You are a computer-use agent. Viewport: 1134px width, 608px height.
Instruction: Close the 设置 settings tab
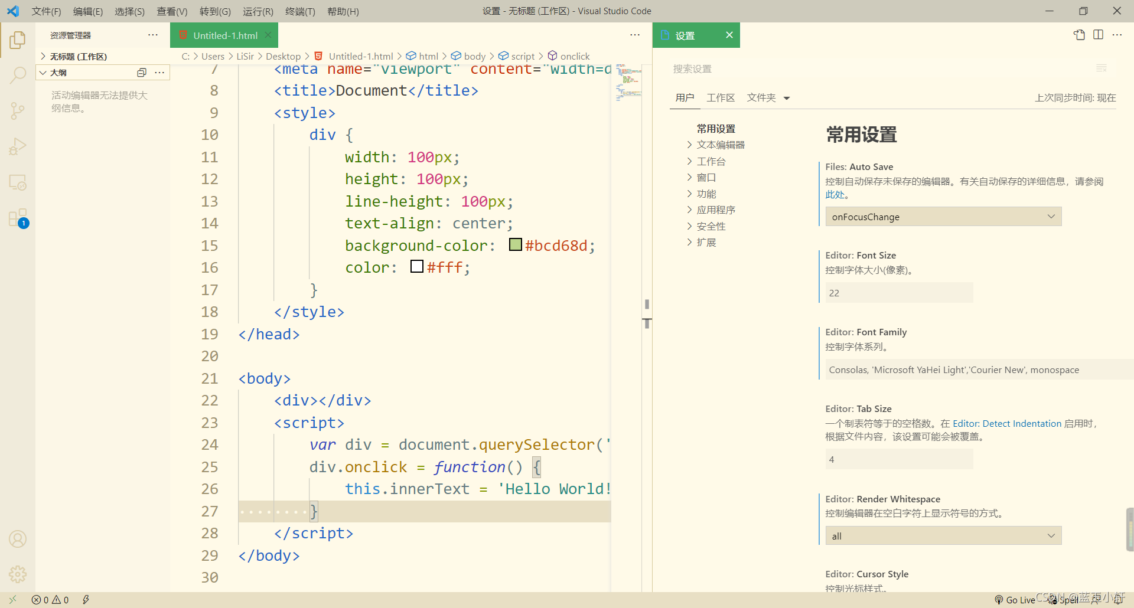click(729, 35)
